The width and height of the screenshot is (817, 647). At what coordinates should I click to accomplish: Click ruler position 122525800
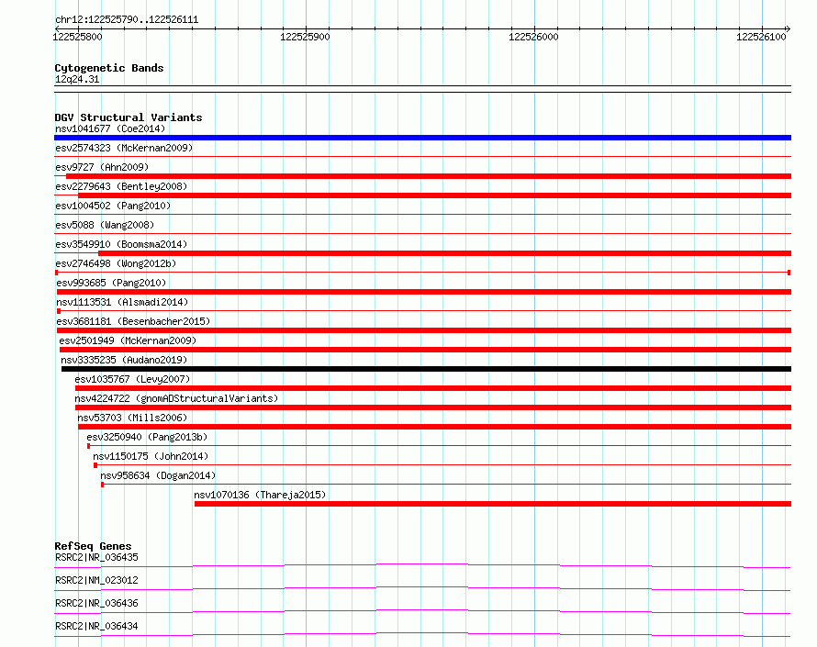tap(78, 37)
